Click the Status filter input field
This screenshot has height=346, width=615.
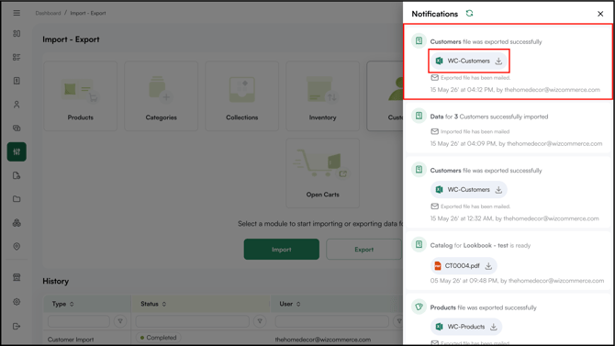192,321
